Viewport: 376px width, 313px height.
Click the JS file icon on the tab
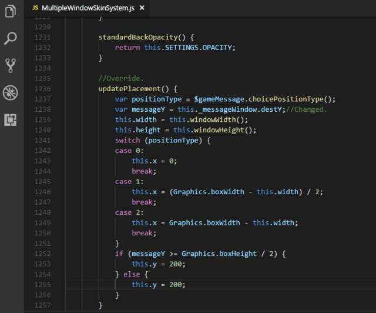click(x=35, y=8)
